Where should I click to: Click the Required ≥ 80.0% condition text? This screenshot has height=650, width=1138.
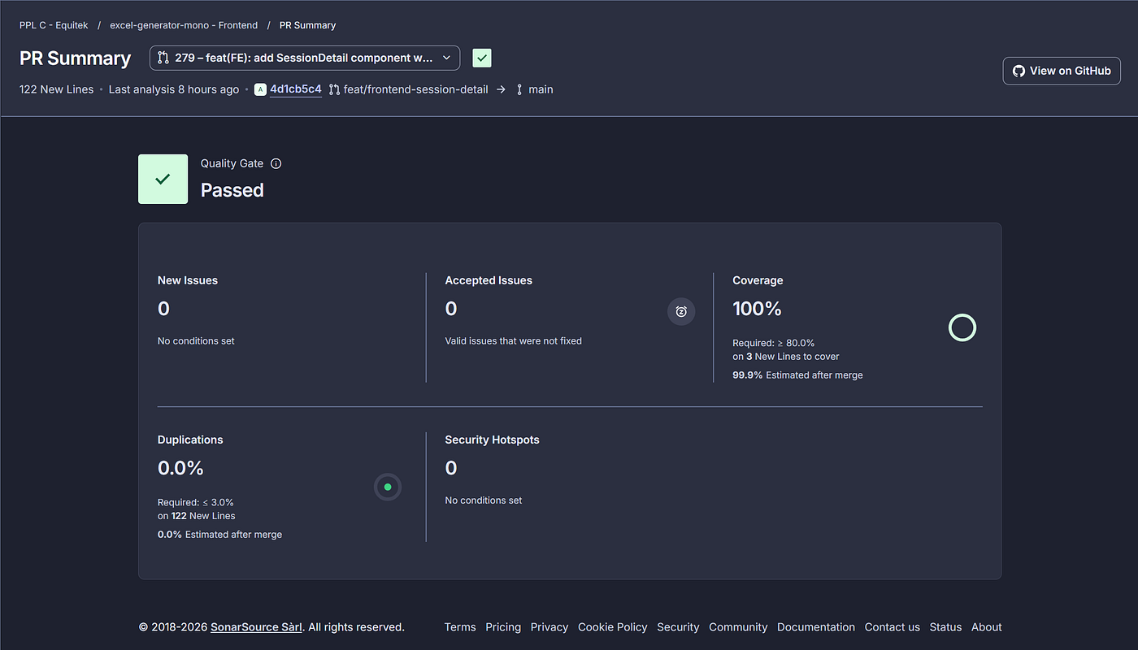773,343
